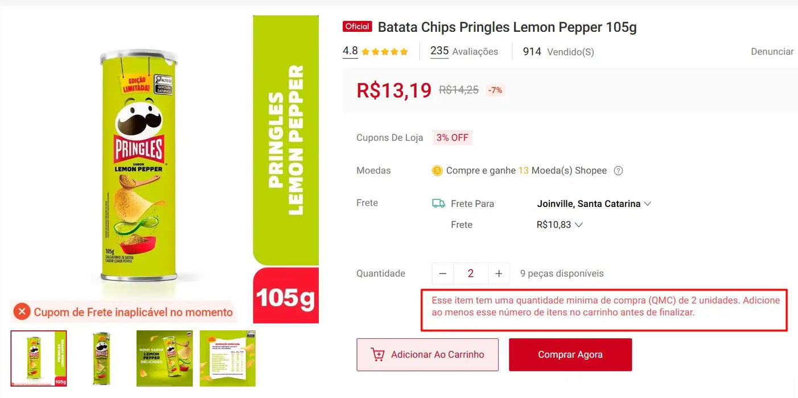
Task: Expand the Joinville, Santa Catarina destination dropdown
Action: (x=594, y=204)
